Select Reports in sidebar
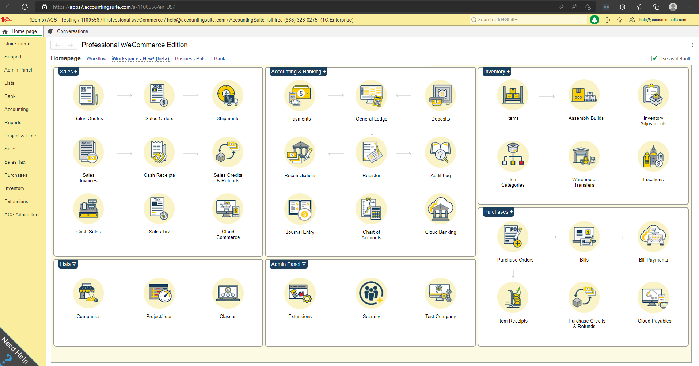 pos(13,122)
